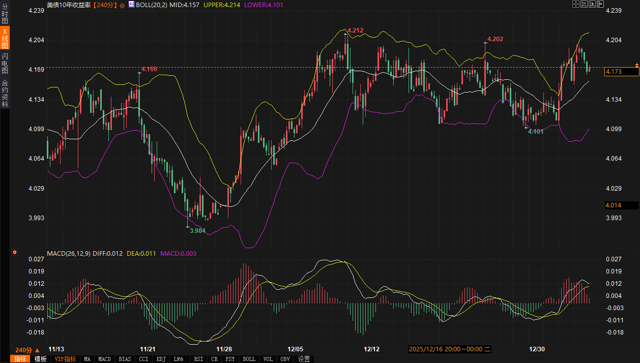
Task: Switch to the 分时图 side tab
Action: click(5, 14)
